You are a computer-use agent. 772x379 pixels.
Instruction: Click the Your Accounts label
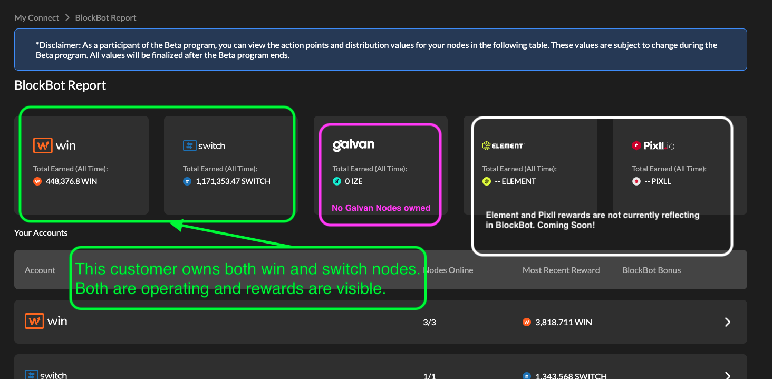(x=41, y=232)
